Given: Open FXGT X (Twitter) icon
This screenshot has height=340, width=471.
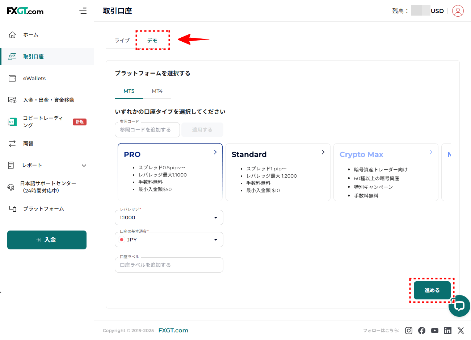Looking at the screenshot, I should click(461, 330).
